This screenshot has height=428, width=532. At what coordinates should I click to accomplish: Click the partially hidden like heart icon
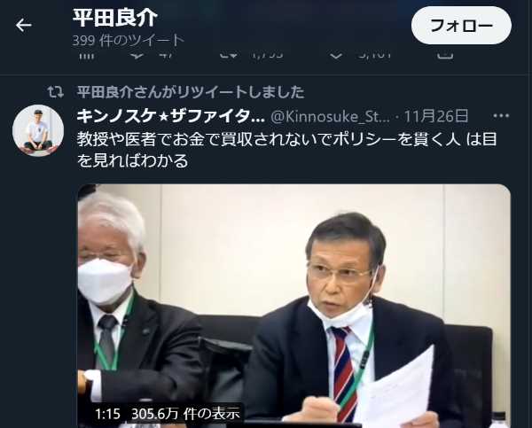tap(336, 56)
